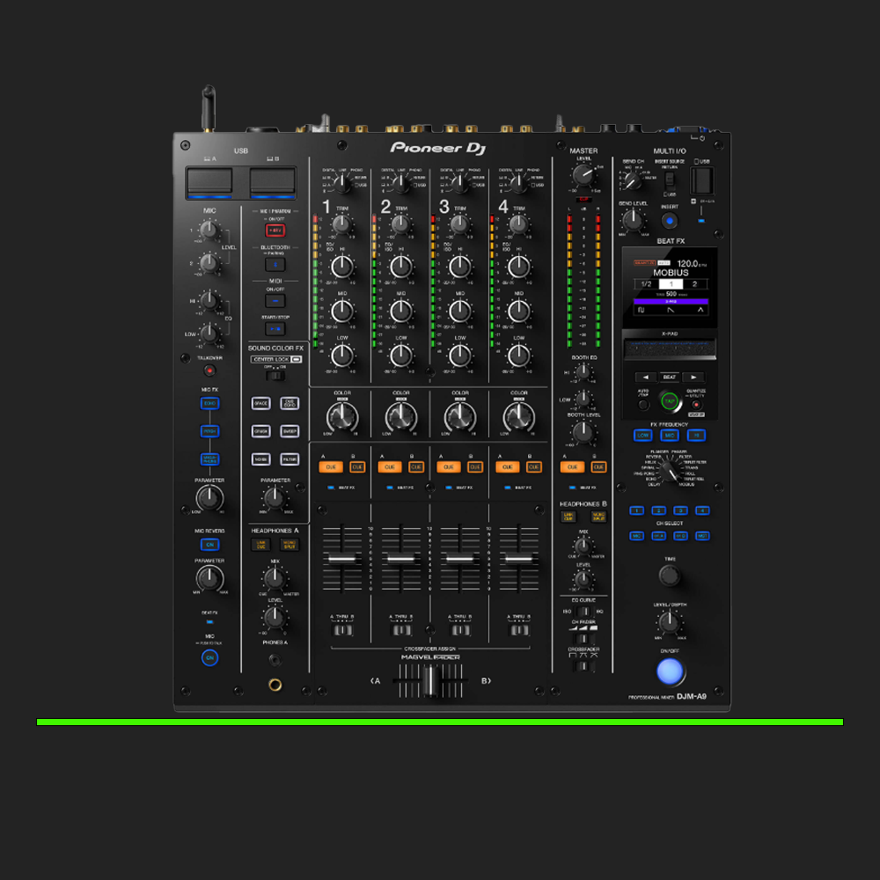The height and width of the screenshot is (880, 880).
Task: Select the FX Frequency MID button
Action: [670, 435]
